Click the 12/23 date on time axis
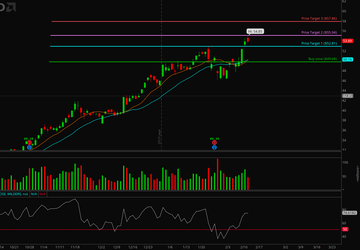 click(x=148, y=247)
